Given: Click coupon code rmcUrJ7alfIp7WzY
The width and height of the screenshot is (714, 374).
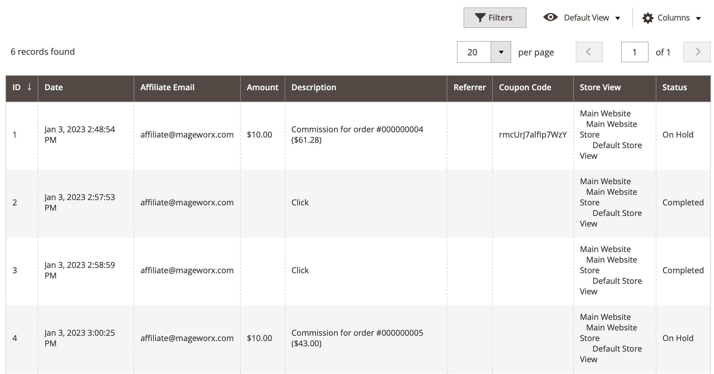Looking at the screenshot, I should (533, 135).
